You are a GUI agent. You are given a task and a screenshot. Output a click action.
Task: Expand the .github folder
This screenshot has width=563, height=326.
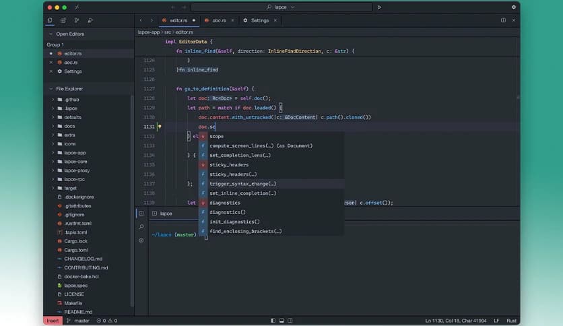72,99
